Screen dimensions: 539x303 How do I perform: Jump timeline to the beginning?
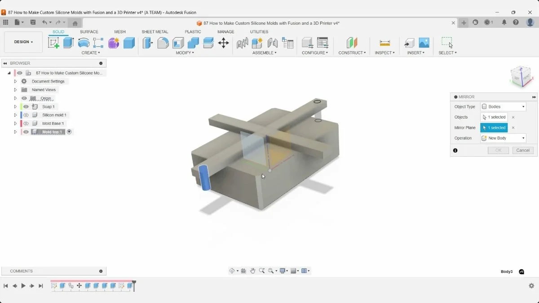coord(6,286)
